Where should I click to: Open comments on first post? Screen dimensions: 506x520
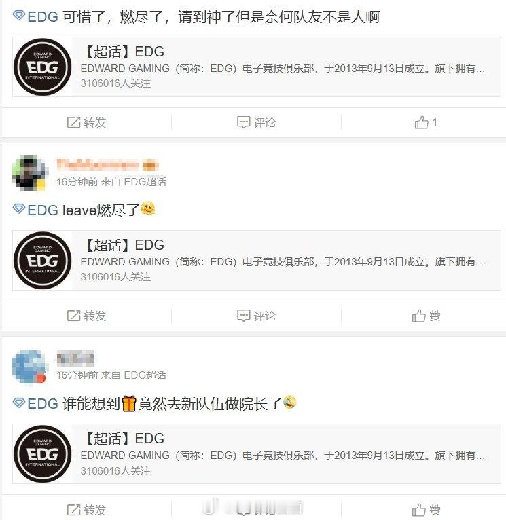[256, 122]
